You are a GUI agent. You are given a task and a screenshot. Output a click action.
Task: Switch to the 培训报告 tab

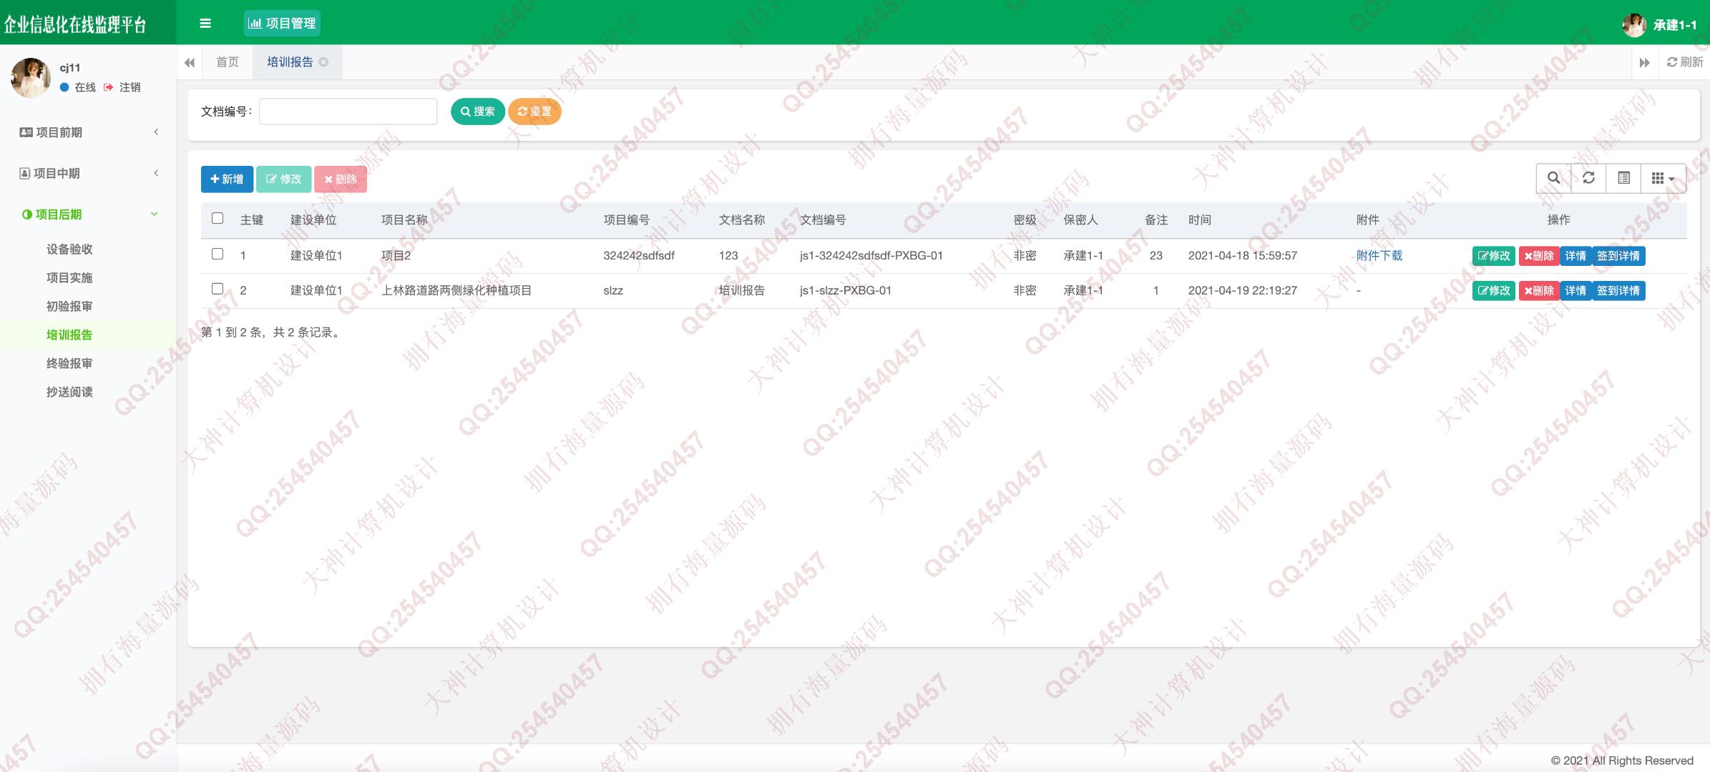pos(290,62)
